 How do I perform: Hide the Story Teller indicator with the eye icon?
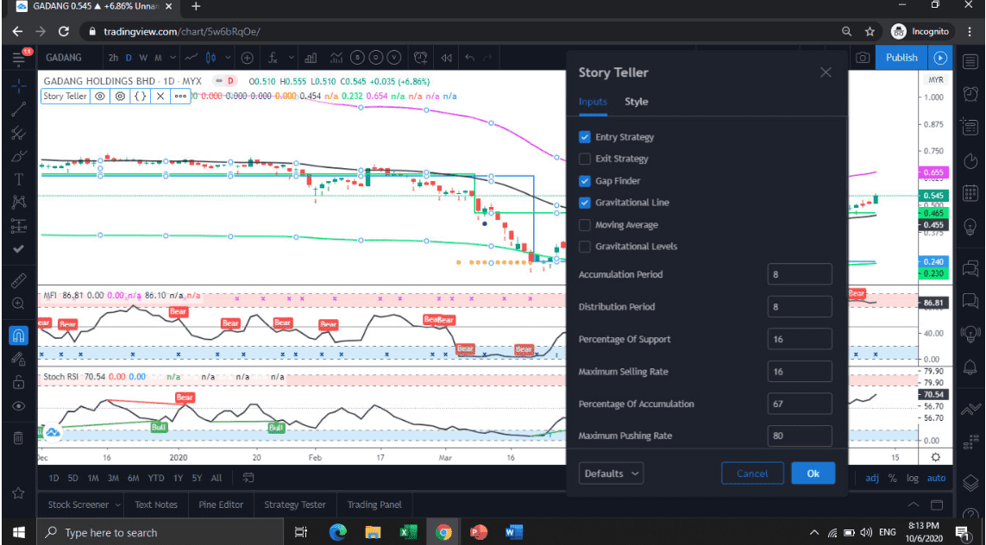coord(100,97)
